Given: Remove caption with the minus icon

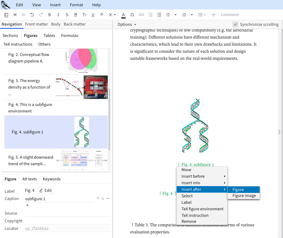Looking at the screenshot, I should 108,198.
